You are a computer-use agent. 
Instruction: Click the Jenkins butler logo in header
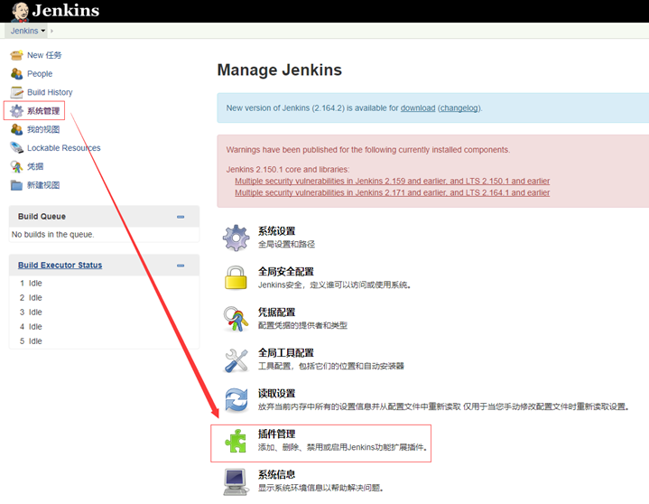pyautogui.click(x=20, y=11)
